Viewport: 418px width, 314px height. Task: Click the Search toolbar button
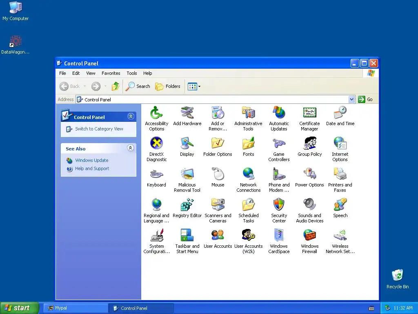[x=138, y=86]
